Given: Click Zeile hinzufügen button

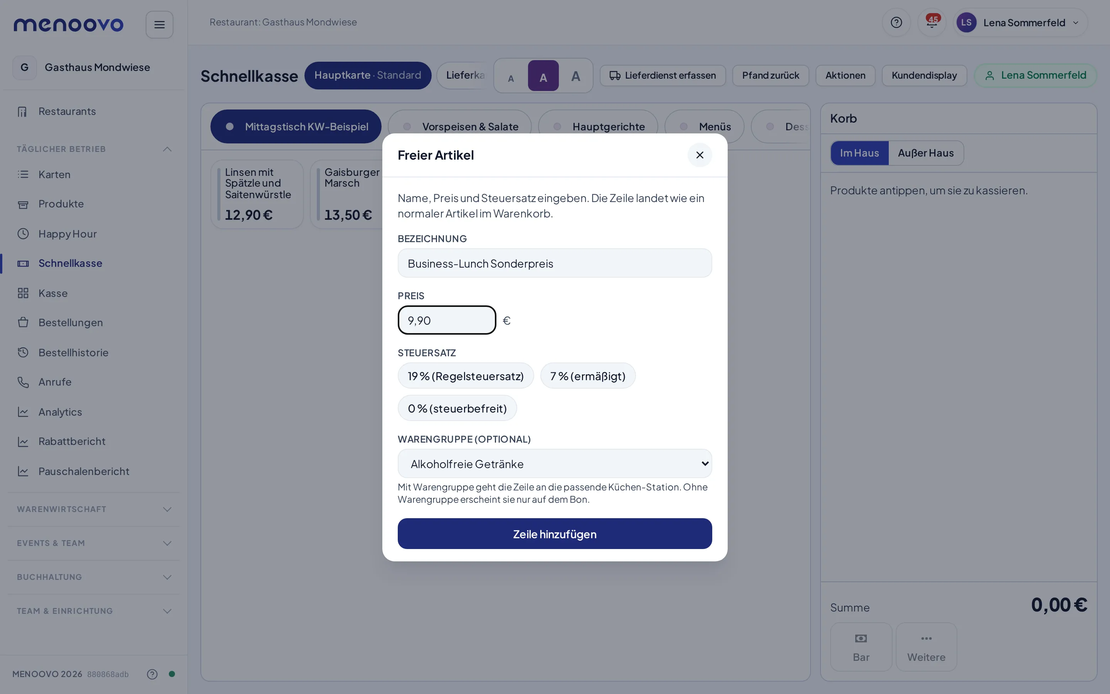Looking at the screenshot, I should [555, 534].
